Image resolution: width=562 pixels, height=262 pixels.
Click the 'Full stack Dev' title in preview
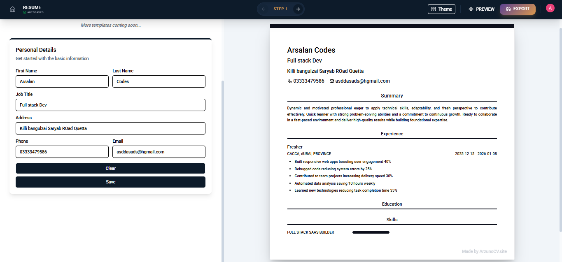(x=305, y=60)
